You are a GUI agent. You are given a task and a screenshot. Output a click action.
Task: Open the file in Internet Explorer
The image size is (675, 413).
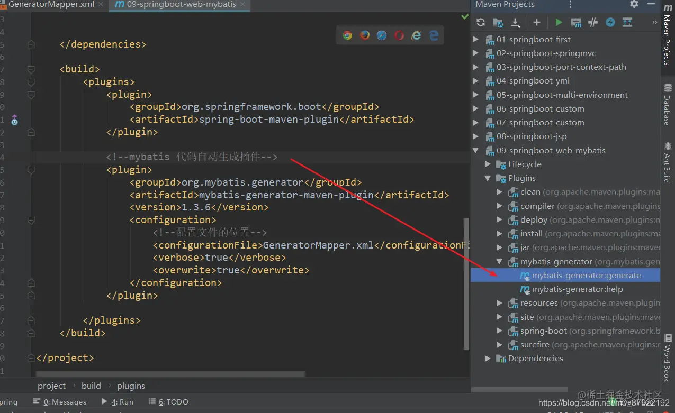(417, 35)
